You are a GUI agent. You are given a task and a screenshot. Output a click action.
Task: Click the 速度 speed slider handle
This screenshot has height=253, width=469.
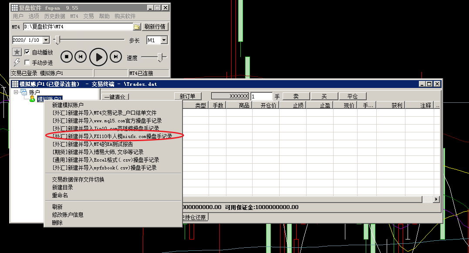point(161,57)
